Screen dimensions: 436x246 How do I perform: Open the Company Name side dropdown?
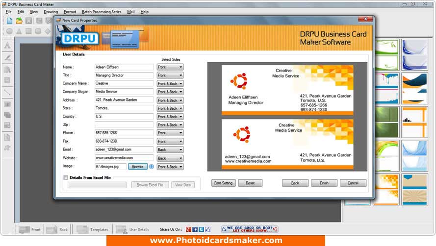(x=170, y=83)
